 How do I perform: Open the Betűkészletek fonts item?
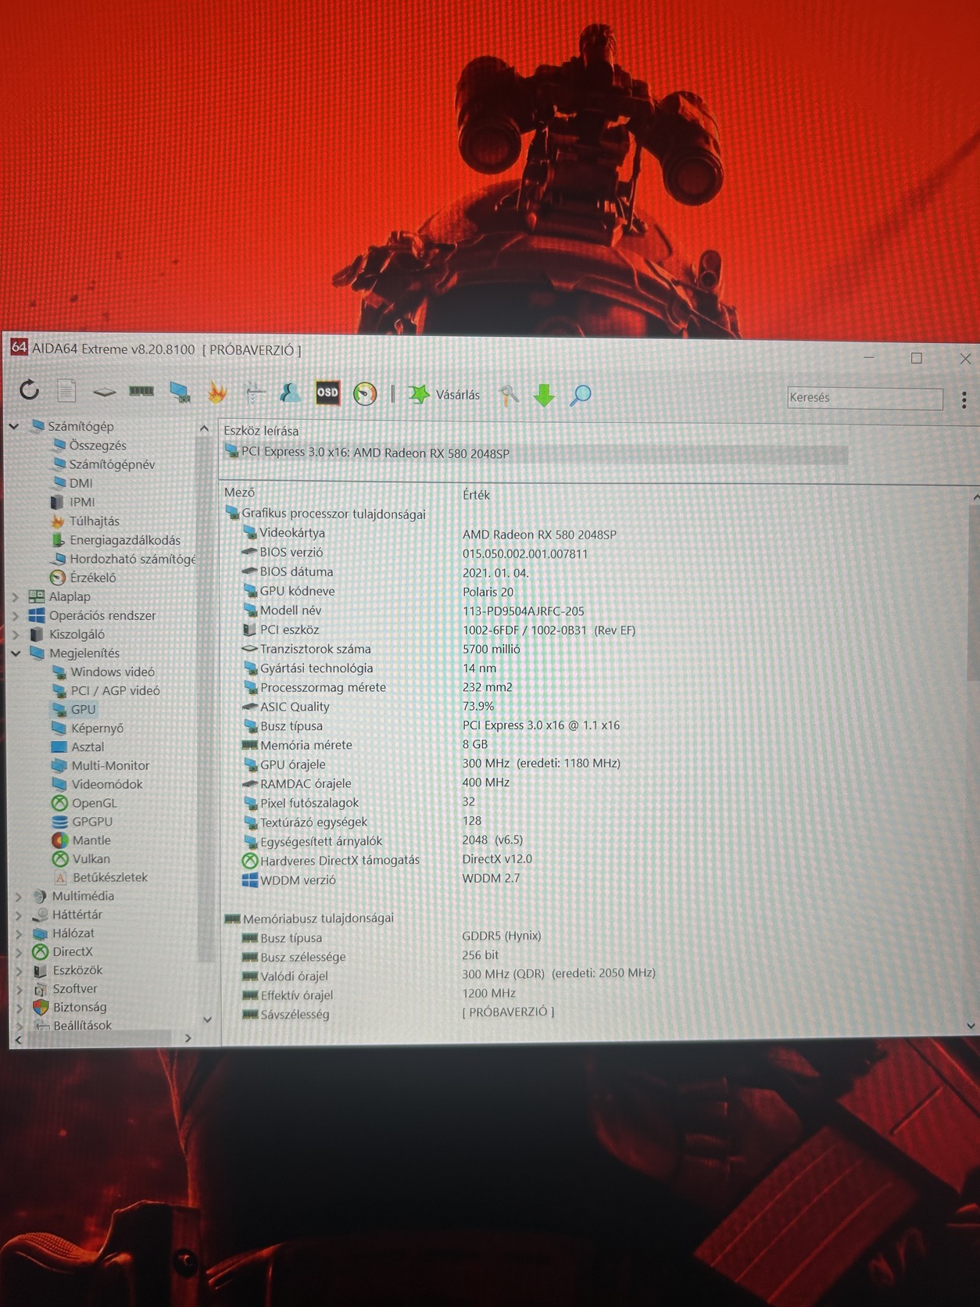coord(110,878)
